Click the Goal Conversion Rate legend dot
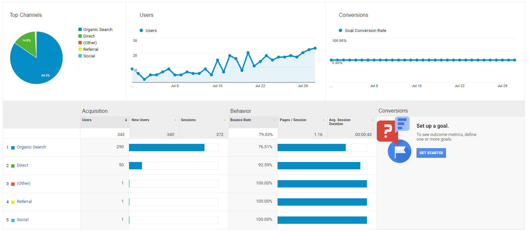Image resolution: width=529 pixels, height=232 pixels. [340, 30]
